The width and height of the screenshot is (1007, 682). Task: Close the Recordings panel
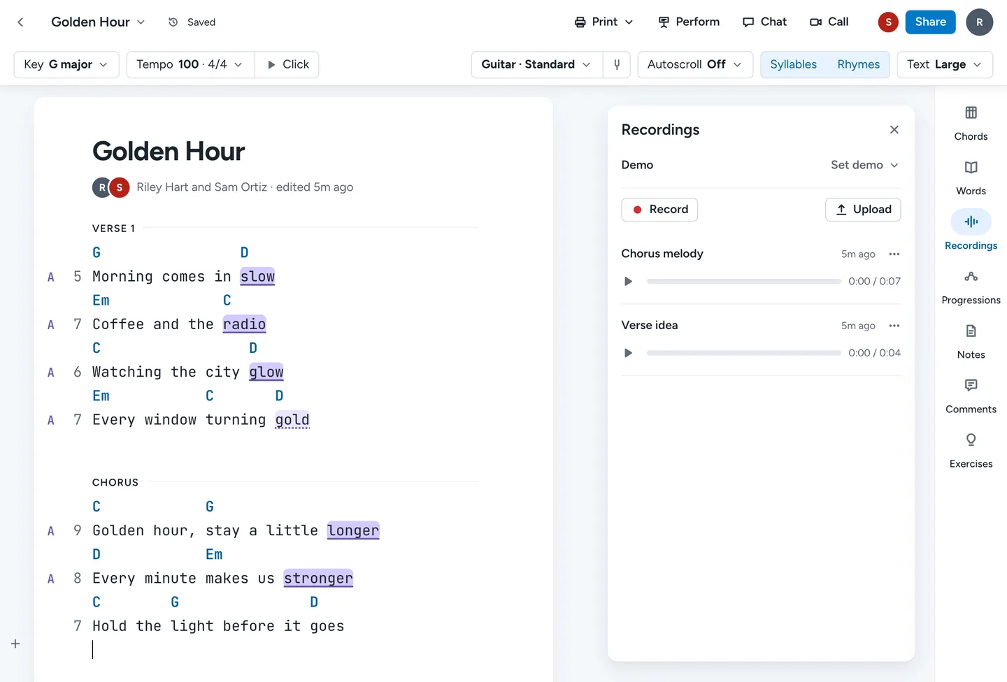tap(894, 130)
